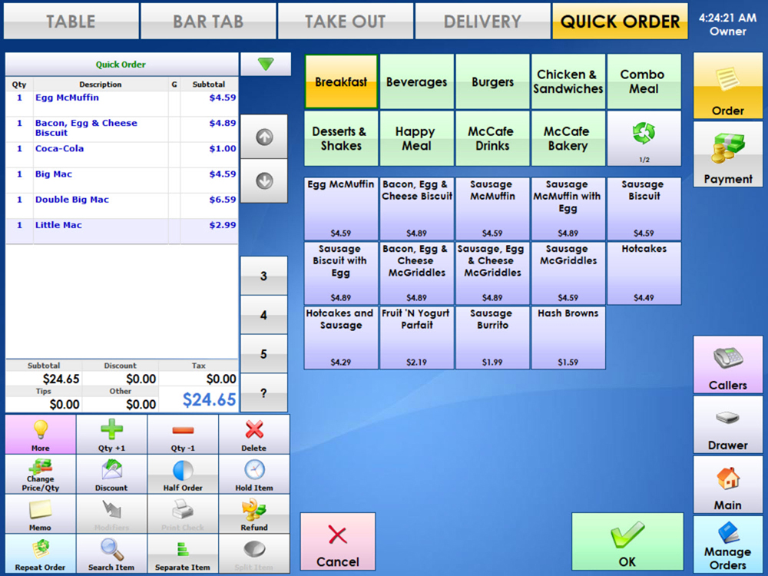This screenshot has width=768, height=576.
Task: Open the cash Drawer
Action: [x=728, y=425]
